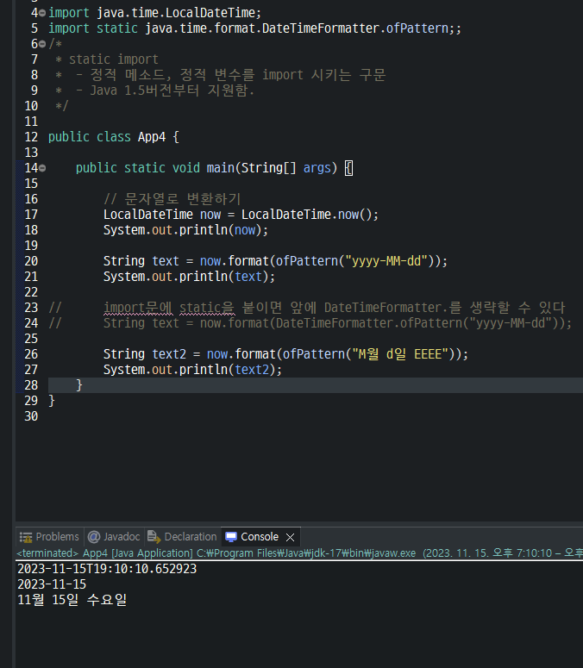This screenshot has height=668, width=583.
Task: Collapse the comment block fold at line 6
Action: click(42, 44)
